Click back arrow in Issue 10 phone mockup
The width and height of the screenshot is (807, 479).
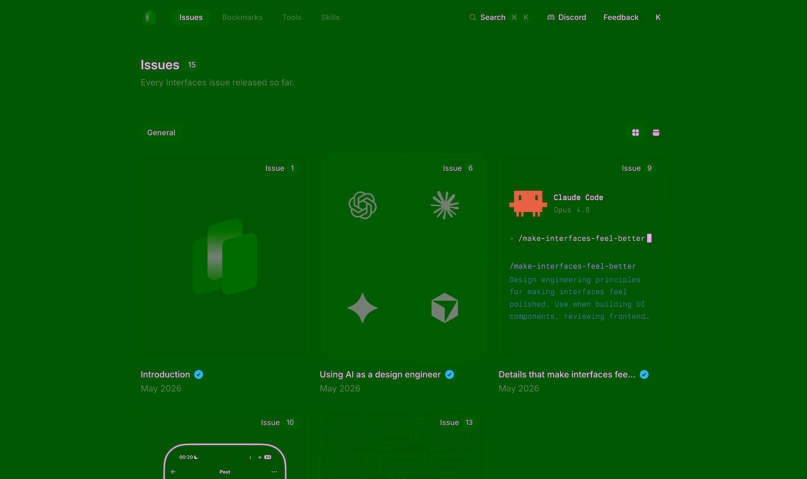click(x=173, y=472)
